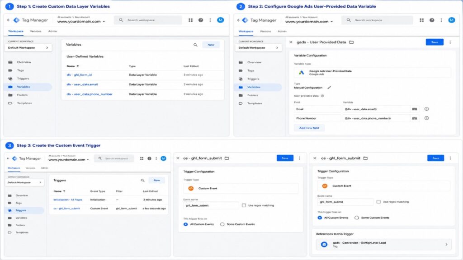Screen dimensions: 463x260
Task: Select Variables in Step 2 sidebar
Action: tap(258, 87)
